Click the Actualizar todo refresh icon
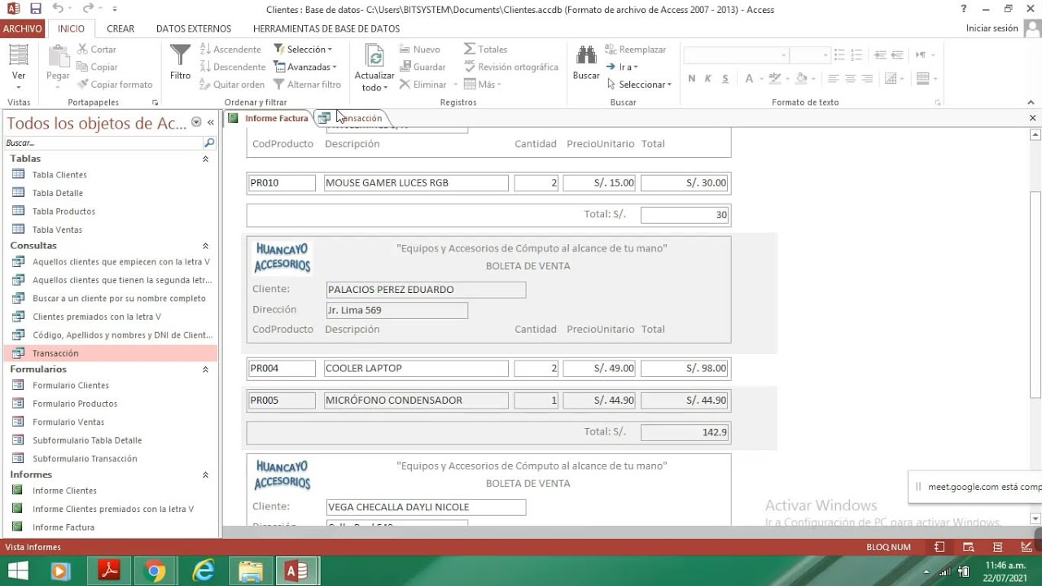Image resolution: width=1042 pixels, height=586 pixels. point(374,55)
